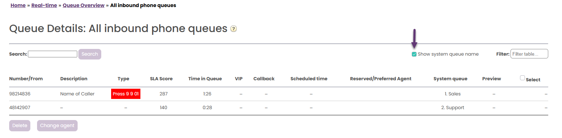Click the Callback column header
The width and height of the screenshot is (562, 138).
[264, 79]
